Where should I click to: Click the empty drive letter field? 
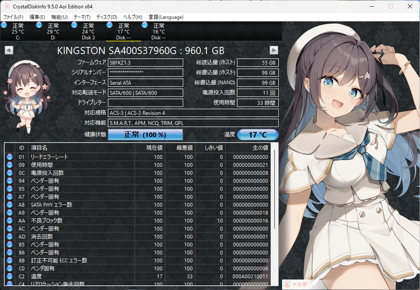point(145,103)
